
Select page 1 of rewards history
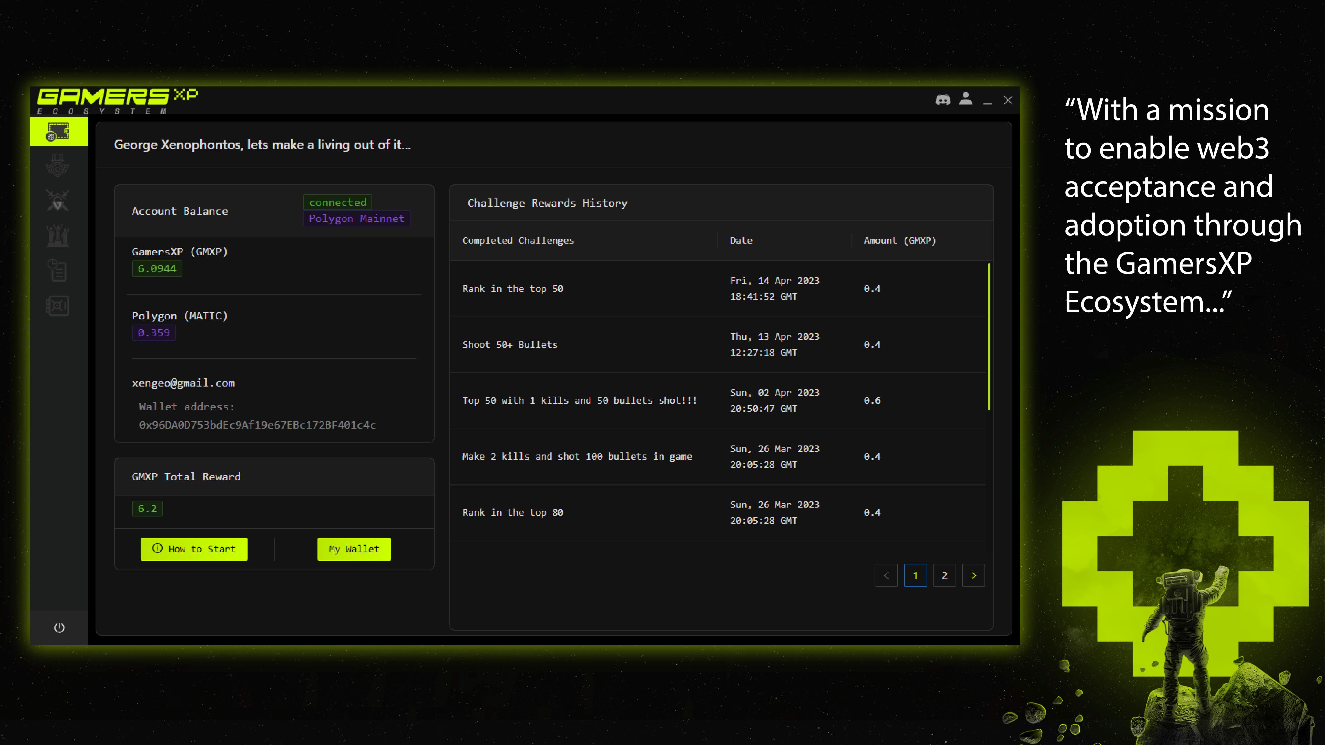tap(915, 576)
